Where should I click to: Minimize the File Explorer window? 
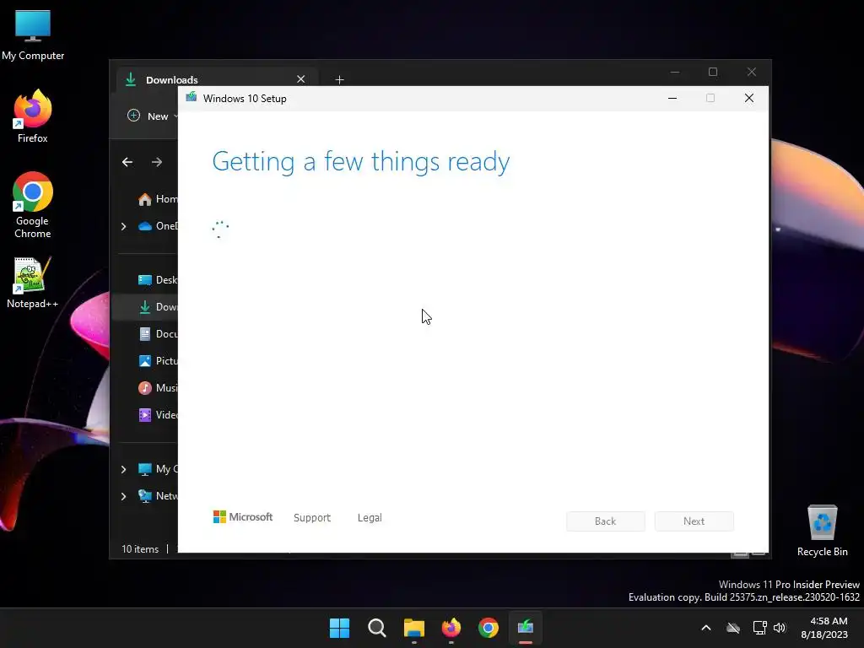[x=675, y=73]
